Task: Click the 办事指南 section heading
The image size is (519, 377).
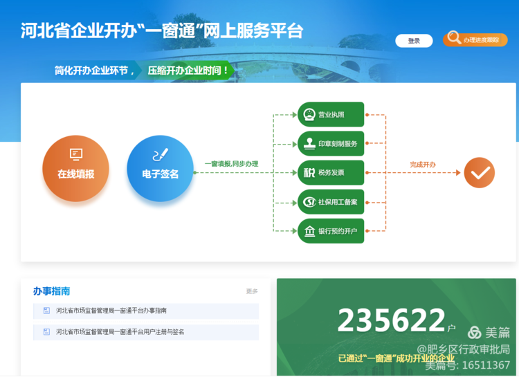Action: tap(51, 291)
